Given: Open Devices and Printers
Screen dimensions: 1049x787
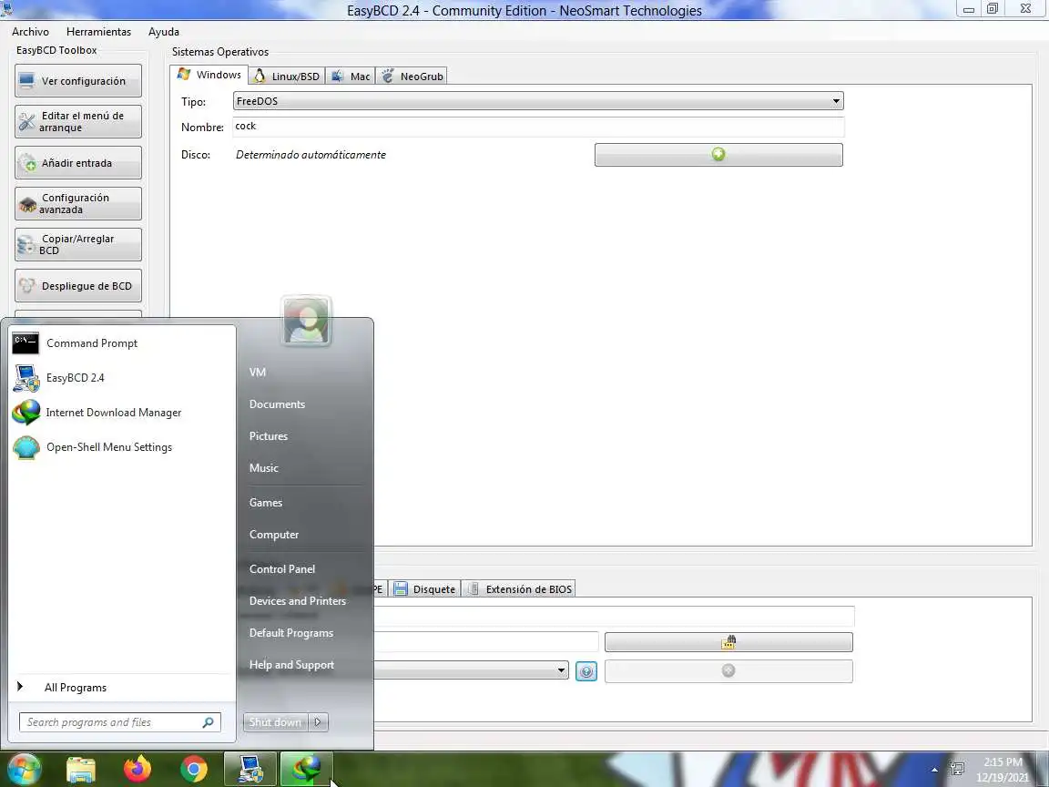Looking at the screenshot, I should point(297,601).
